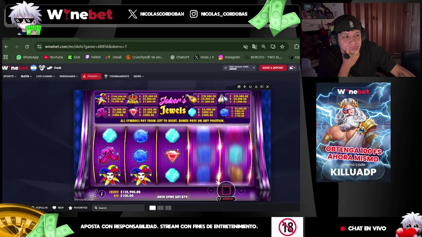Toggle fullscreen game frame icon
Image resolution: width=422 pixels, height=237 pixels.
pyautogui.click(x=245, y=87)
